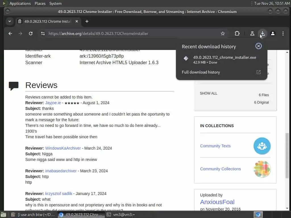Toggle the Downloads toolbar icon
This screenshot has height=218, width=291.
262,33
